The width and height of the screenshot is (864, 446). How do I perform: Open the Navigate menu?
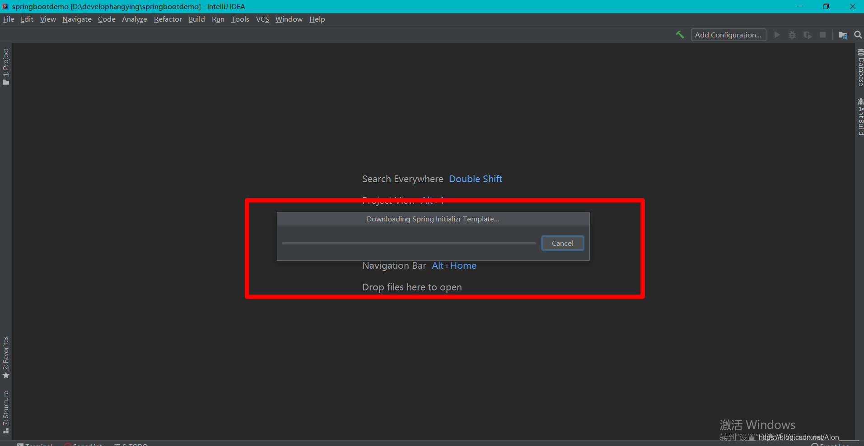coord(77,19)
